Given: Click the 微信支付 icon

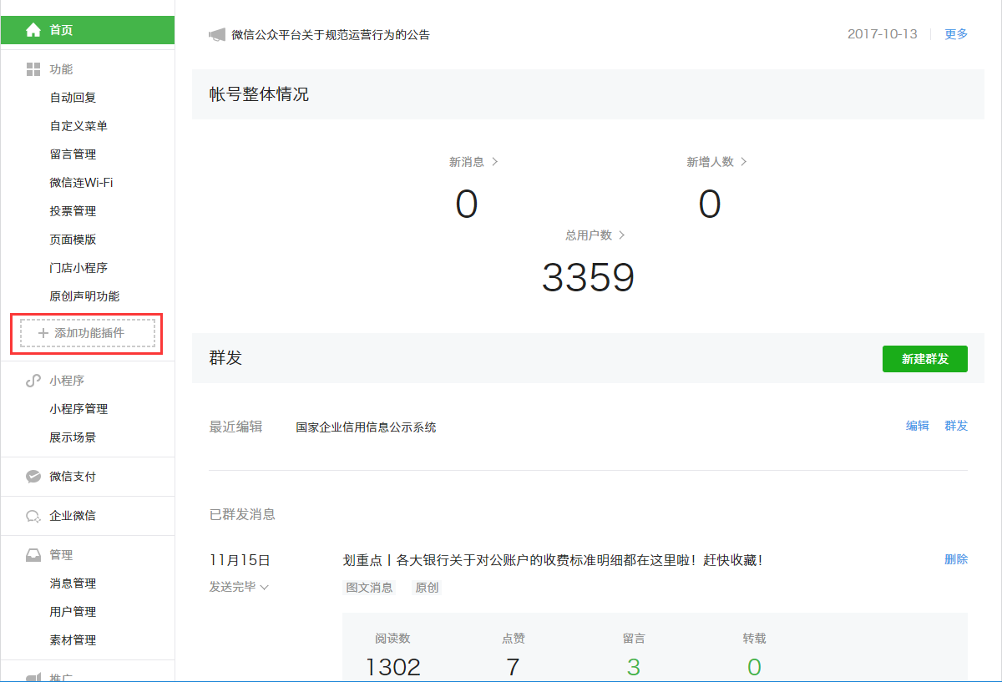Looking at the screenshot, I should [x=33, y=477].
